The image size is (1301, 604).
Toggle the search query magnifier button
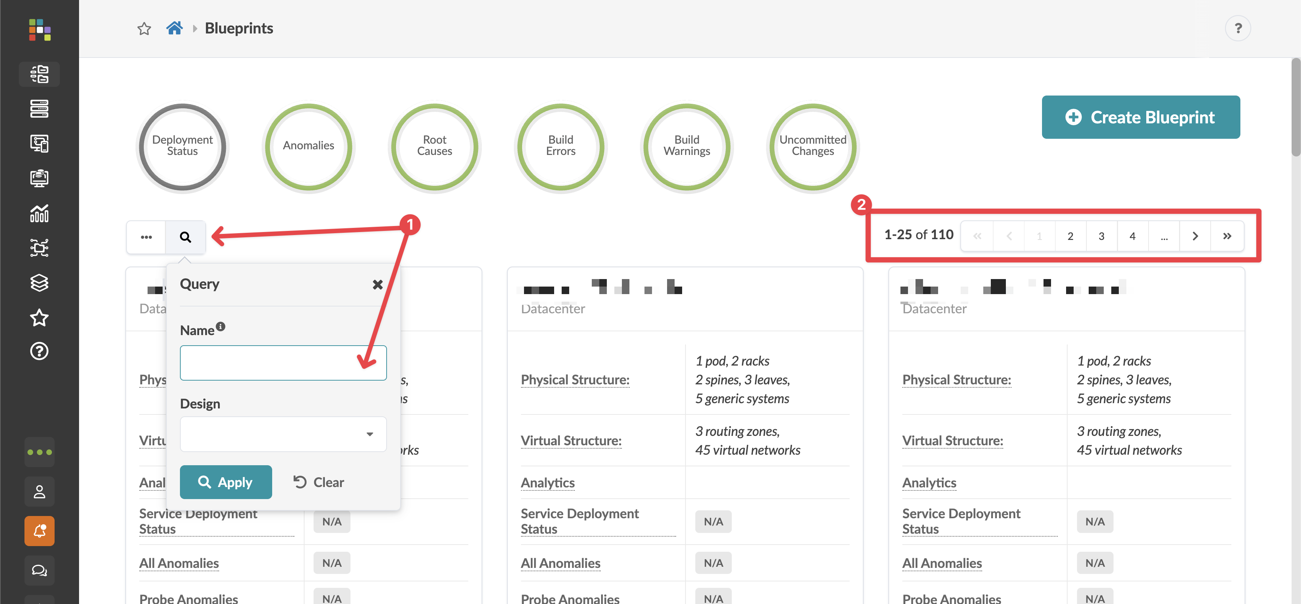click(x=185, y=237)
